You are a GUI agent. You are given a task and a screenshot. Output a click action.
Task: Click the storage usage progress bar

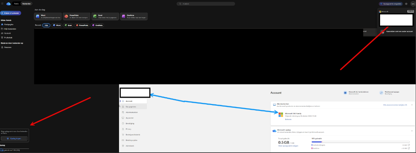tap(361, 142)
